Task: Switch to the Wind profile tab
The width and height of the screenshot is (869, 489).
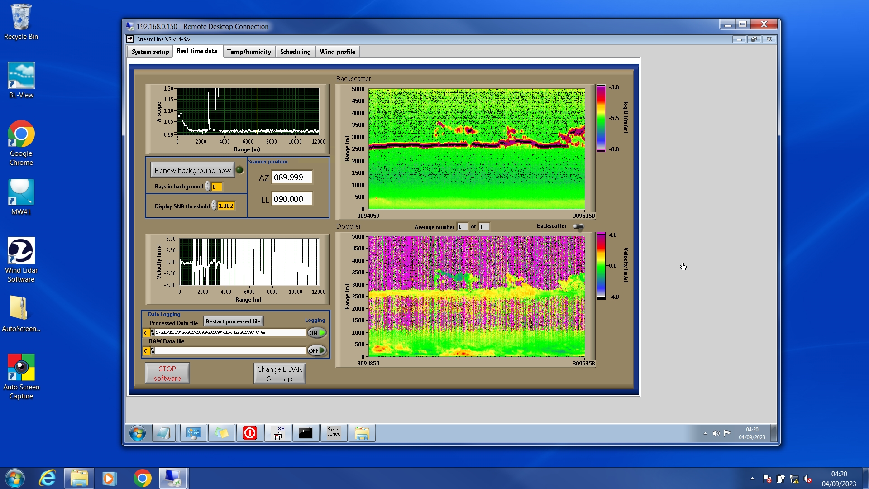Action: coord(337,52)
